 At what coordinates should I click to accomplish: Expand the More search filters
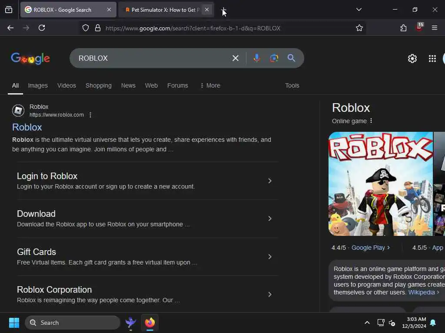click(210, 85)
